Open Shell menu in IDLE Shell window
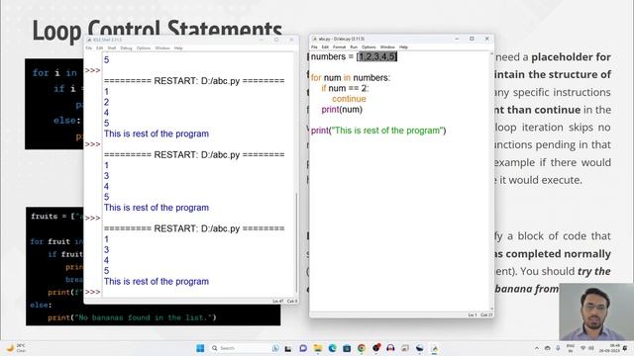634x356 pixels. coord(112,48)
